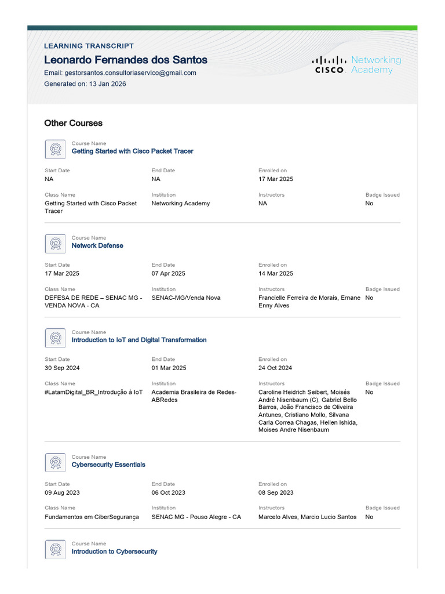Click the SENAC MG - Pouso Alegre institution
445x594 pixels.
[x=196, y=517]
